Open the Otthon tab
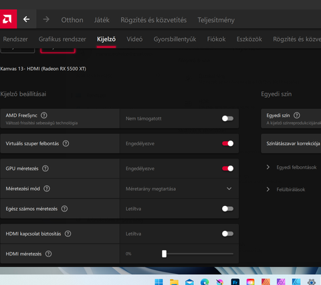Viewport: 321px width, 285px height. (72, 20)
